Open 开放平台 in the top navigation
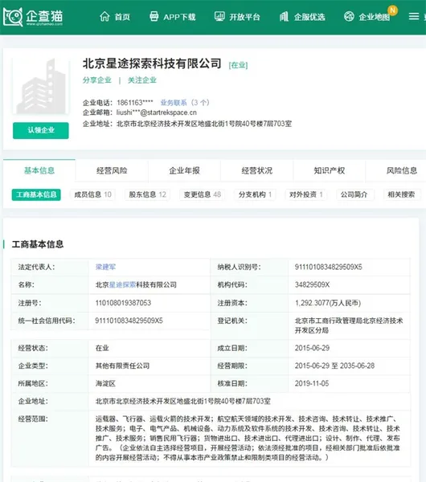426x482 pixels. 244,17
